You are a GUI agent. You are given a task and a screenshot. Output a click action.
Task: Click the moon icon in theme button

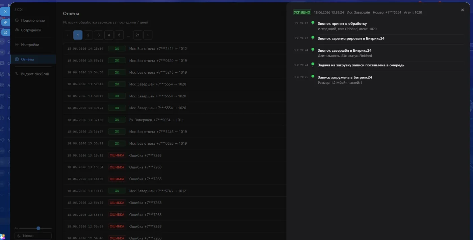19,236
